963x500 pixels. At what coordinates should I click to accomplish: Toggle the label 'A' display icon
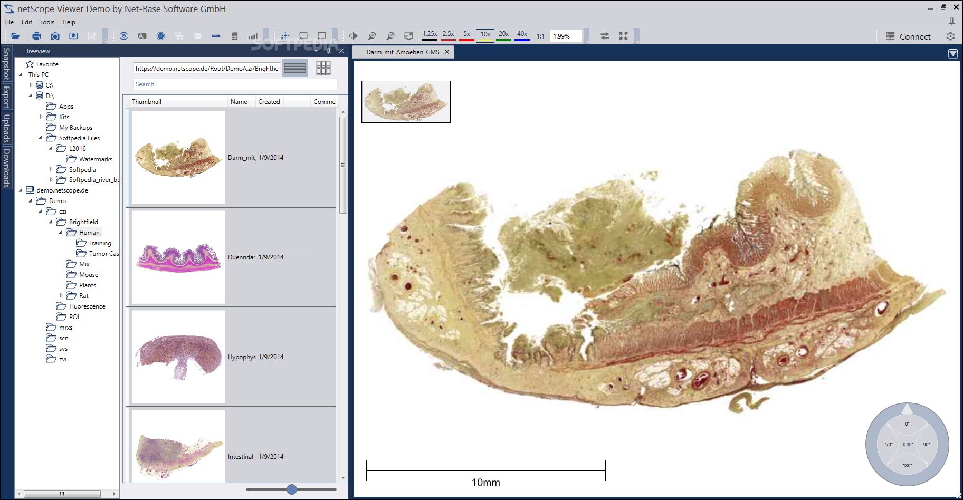[x=142, y=36]
